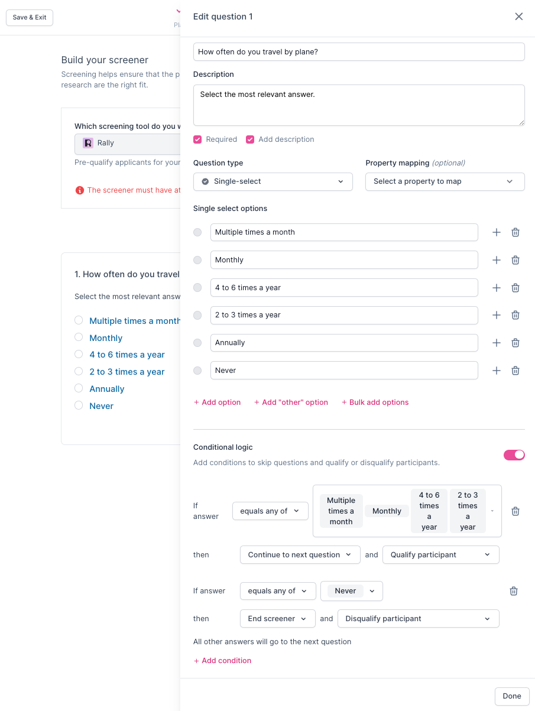
Task: Open the Question type dropdown
Action: tap(273, 181)
